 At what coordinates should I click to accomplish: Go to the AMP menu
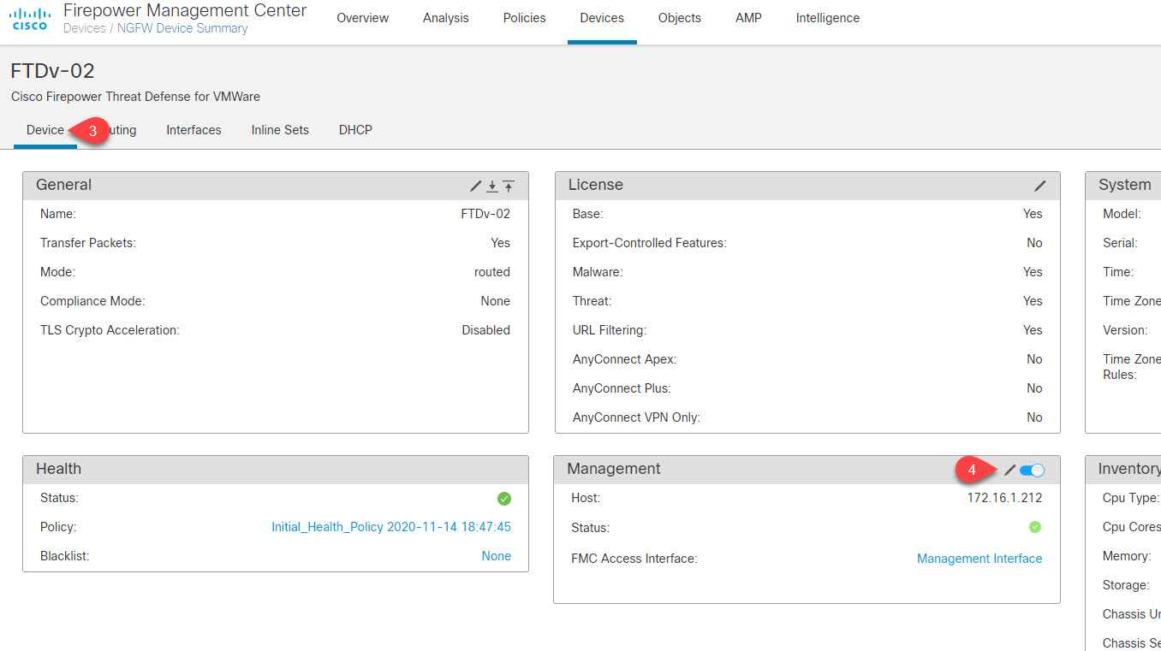[747, 17]
